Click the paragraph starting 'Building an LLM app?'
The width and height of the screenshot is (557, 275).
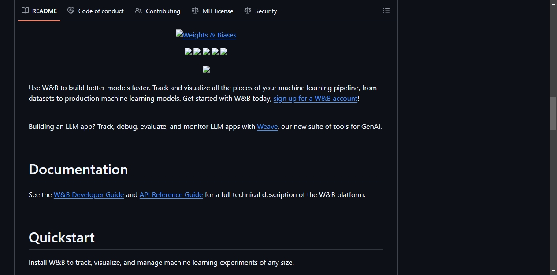[205, 127]
